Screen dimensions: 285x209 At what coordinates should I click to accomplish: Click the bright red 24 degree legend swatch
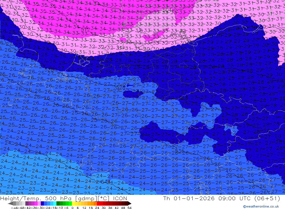98,203
